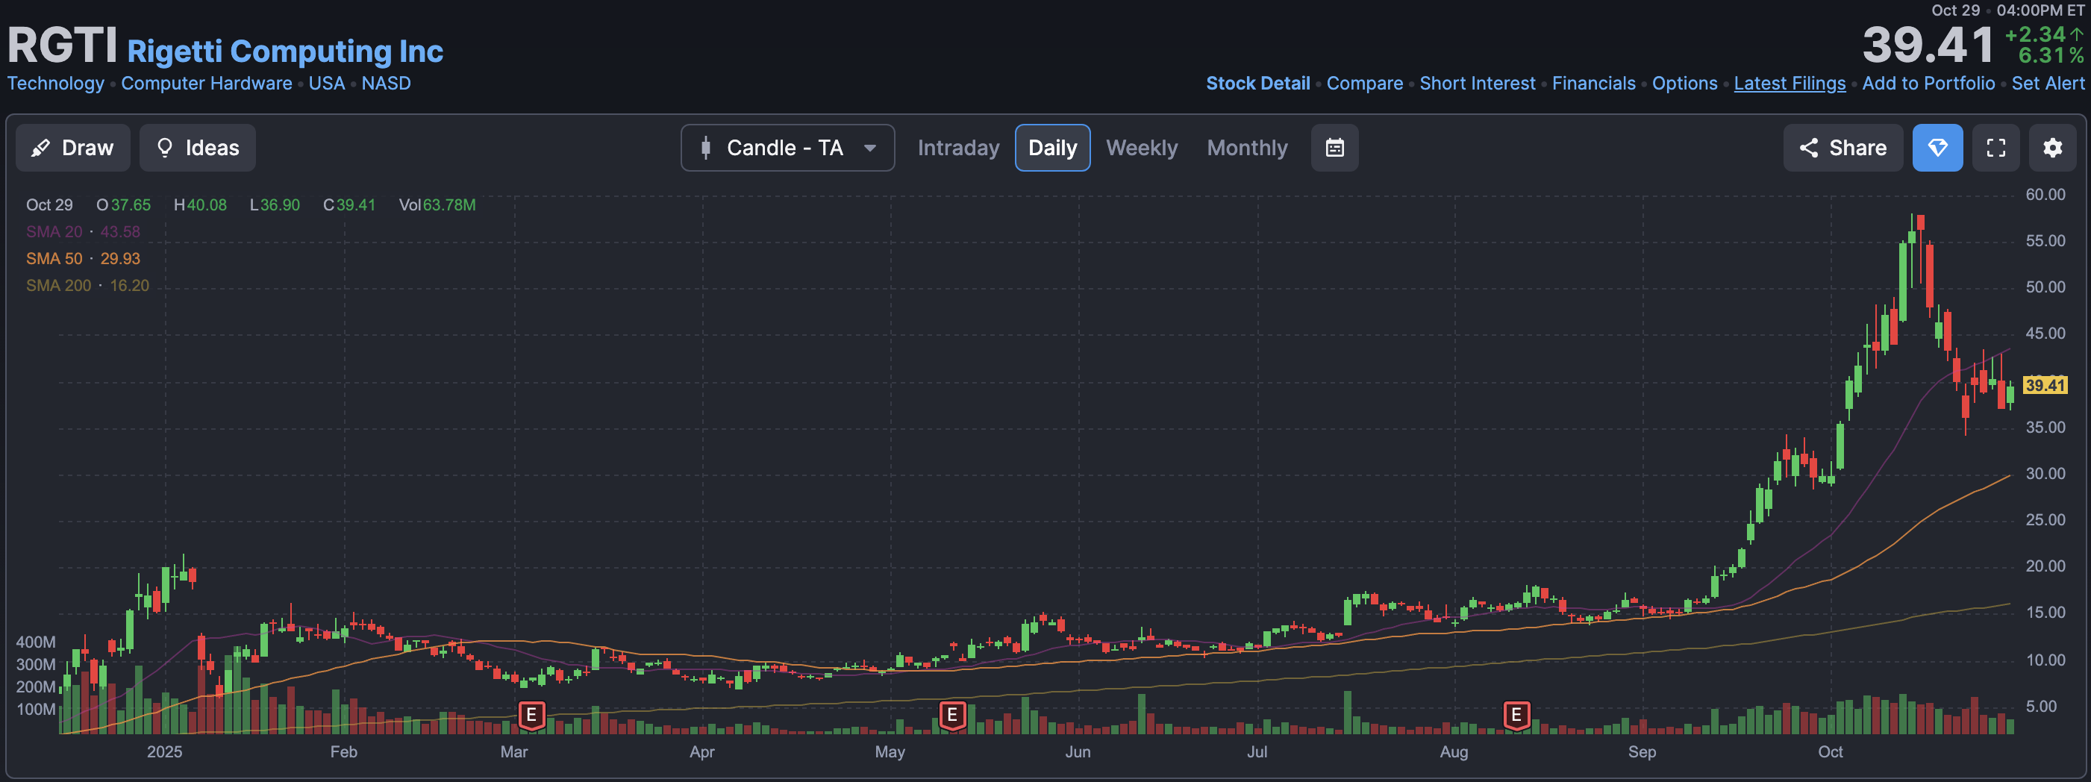Switch to the Monthly timeframe
Image resolution: width=2091 pixels, height=782 pixels.
tap(1247, 148)
